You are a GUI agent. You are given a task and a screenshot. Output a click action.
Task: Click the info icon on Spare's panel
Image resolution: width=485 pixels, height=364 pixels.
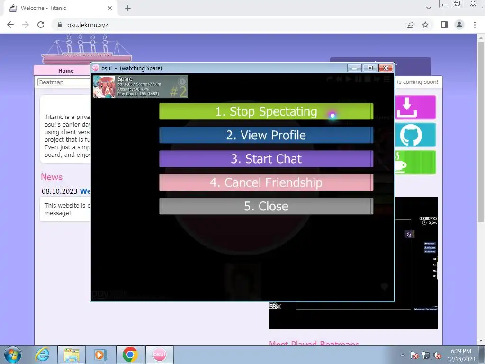[x=182, y=81]
